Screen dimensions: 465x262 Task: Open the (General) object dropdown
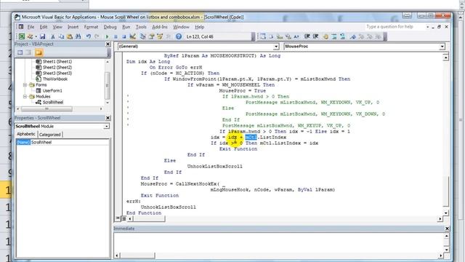[x=276, y=47]
